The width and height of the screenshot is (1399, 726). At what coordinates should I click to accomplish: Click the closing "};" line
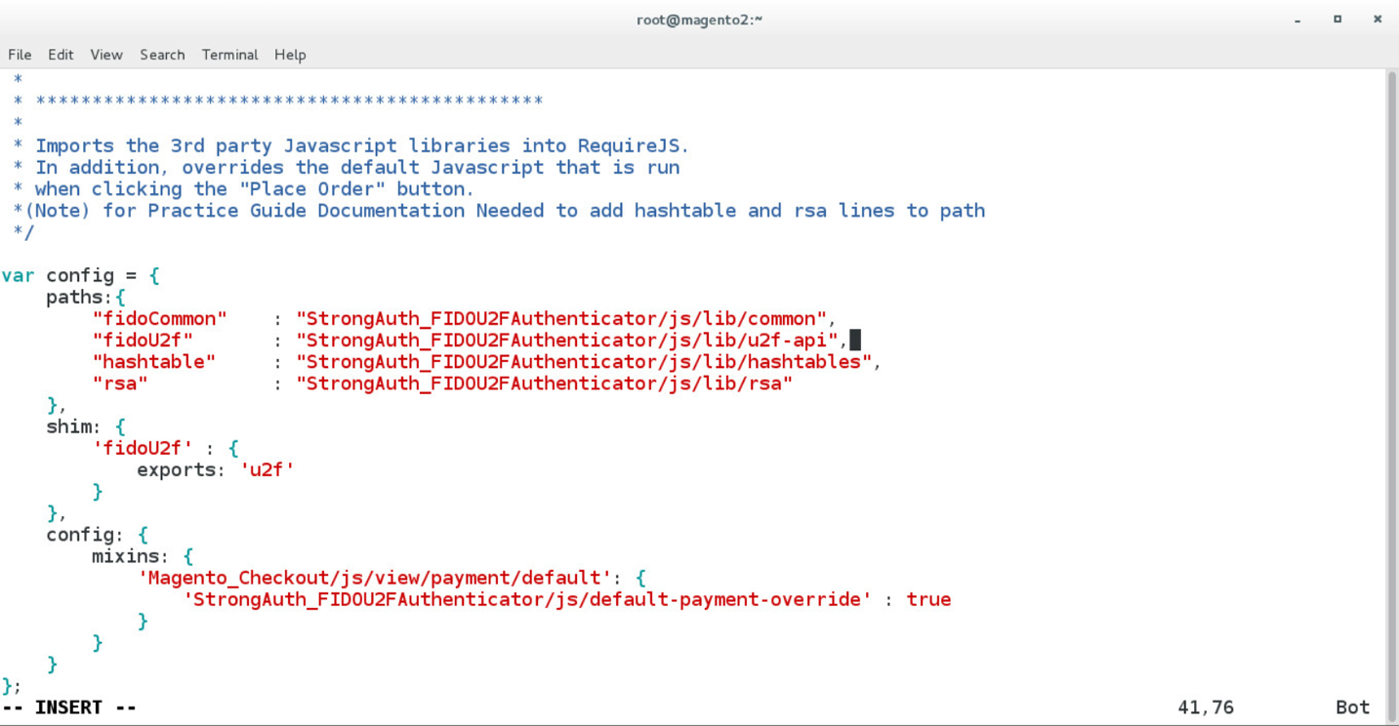12,686
